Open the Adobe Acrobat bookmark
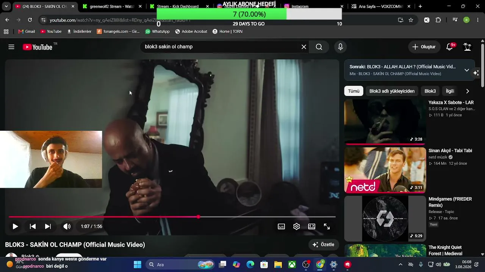The height and width of the screenshot is (272, 485). [191, 32]
